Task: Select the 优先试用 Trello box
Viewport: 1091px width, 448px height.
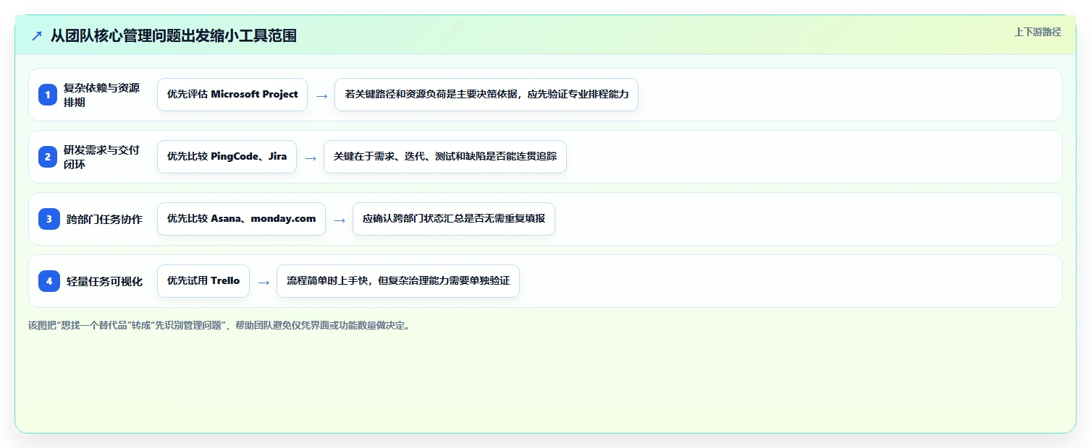Action: tap(203, 281)
